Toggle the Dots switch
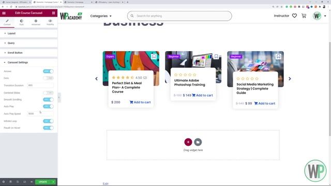This screenshot has width=331, height=186. click(48, 78)
